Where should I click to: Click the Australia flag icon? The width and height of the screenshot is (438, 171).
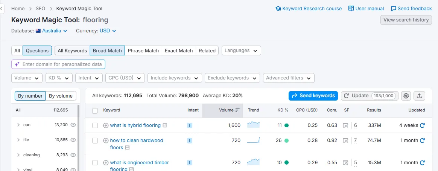(38, 31)
